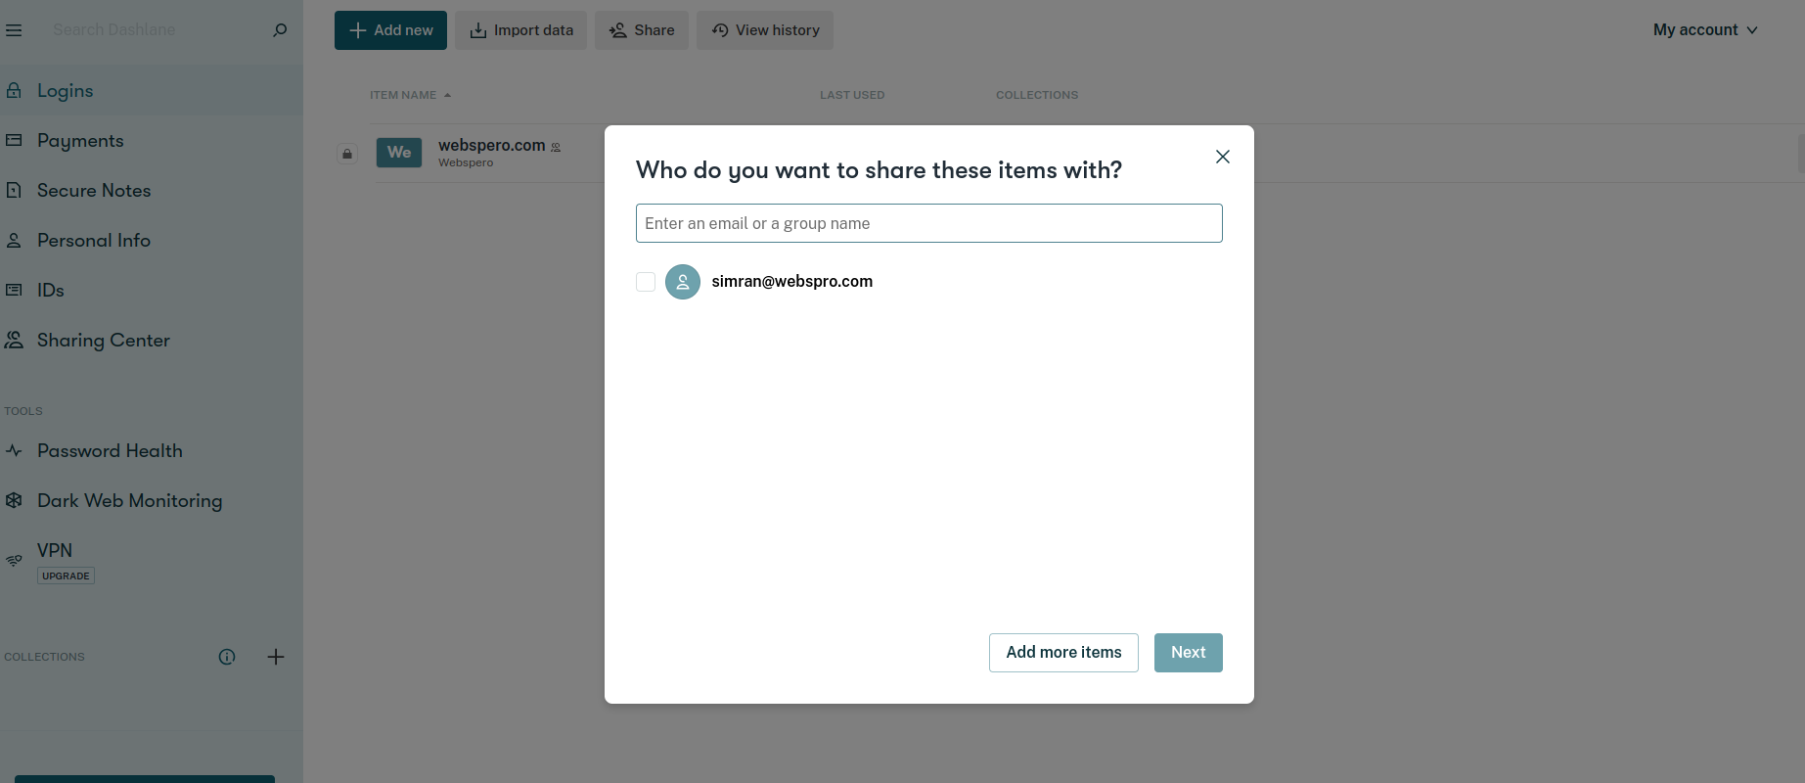Select the simran@webspro.com contact name

(x=792, y=281)
